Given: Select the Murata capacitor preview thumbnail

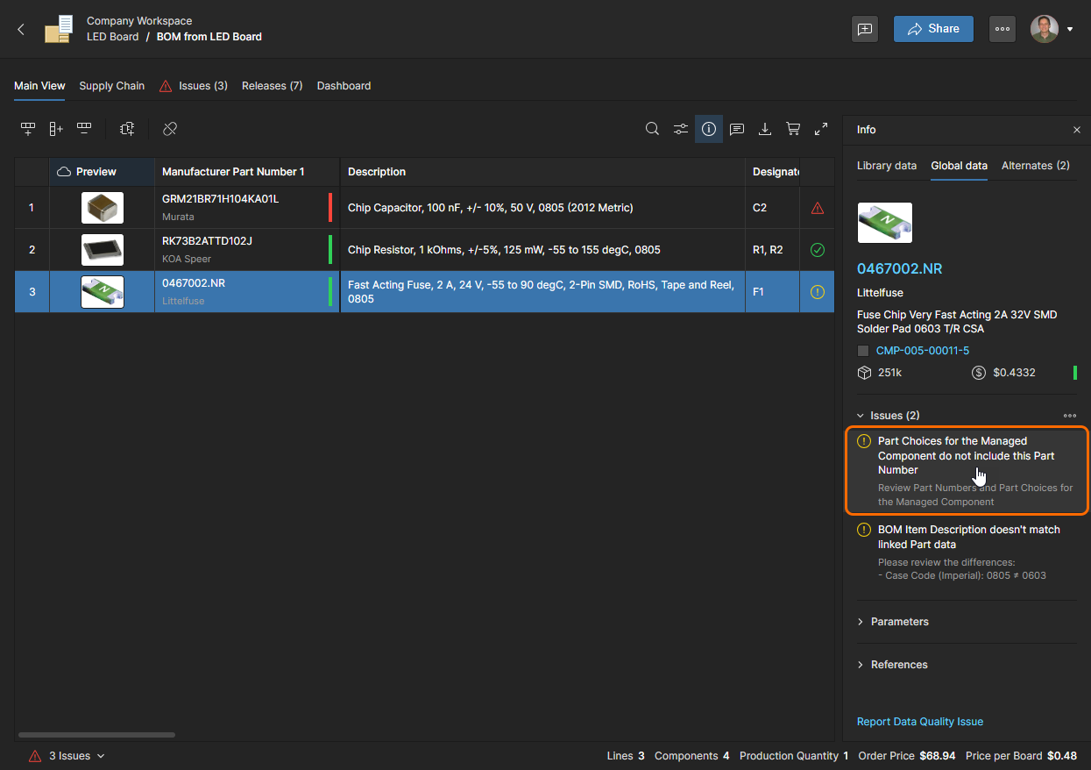Looking at the screenshot, I should [x=103, y=208].
